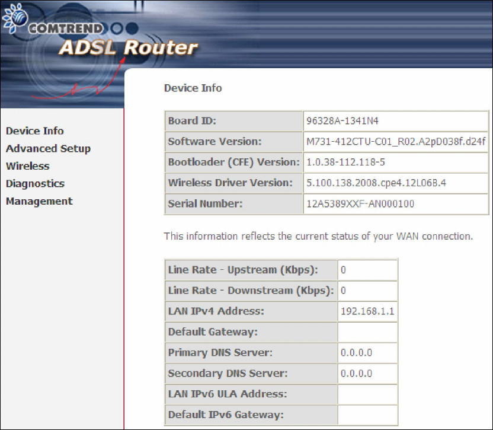Select Line Rate - Upstream (Kbps) label
493x430 pixels.
pos(251,270)
